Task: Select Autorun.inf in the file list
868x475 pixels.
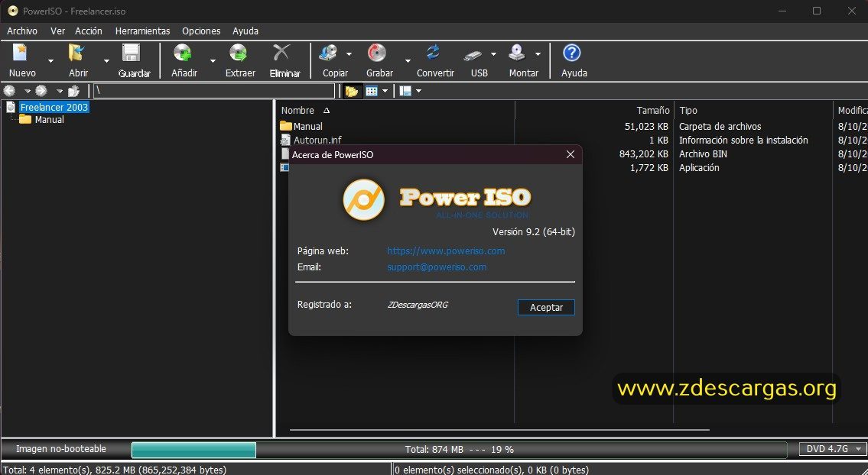Action: click(317, 141)
